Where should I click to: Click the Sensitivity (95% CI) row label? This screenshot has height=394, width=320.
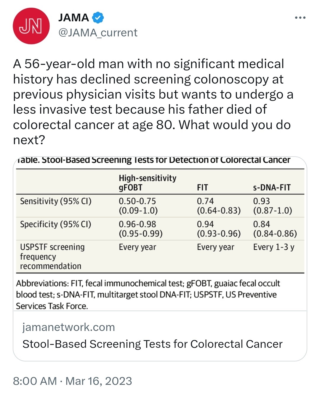(56, 201)
